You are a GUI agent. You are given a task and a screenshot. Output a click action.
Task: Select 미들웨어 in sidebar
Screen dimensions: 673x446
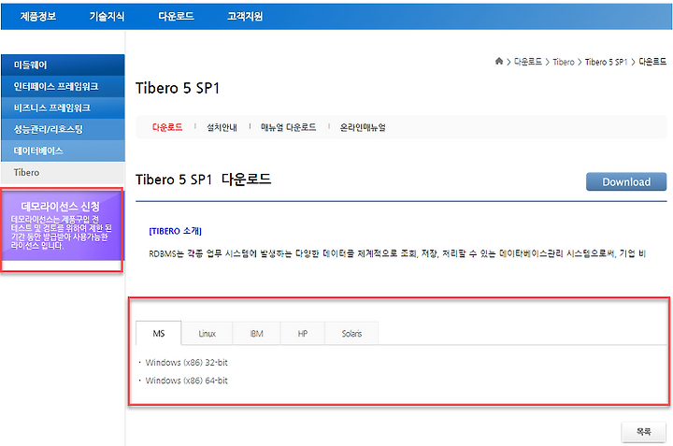click(x=63, y=65)
